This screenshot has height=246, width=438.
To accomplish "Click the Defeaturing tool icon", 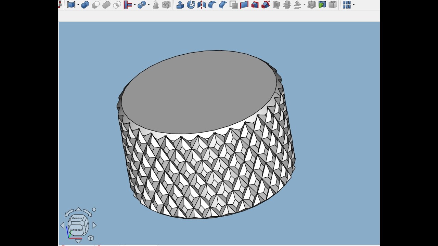I will [x=166, y=4].
